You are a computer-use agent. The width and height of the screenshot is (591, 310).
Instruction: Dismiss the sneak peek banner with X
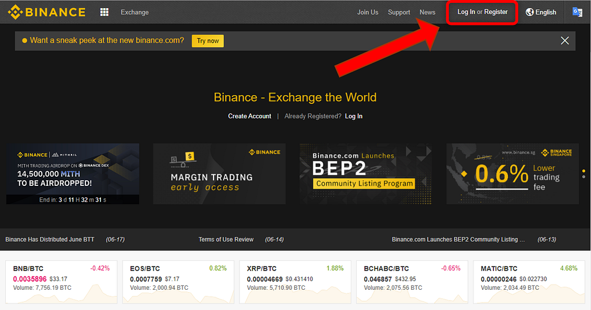pos(564,40)
